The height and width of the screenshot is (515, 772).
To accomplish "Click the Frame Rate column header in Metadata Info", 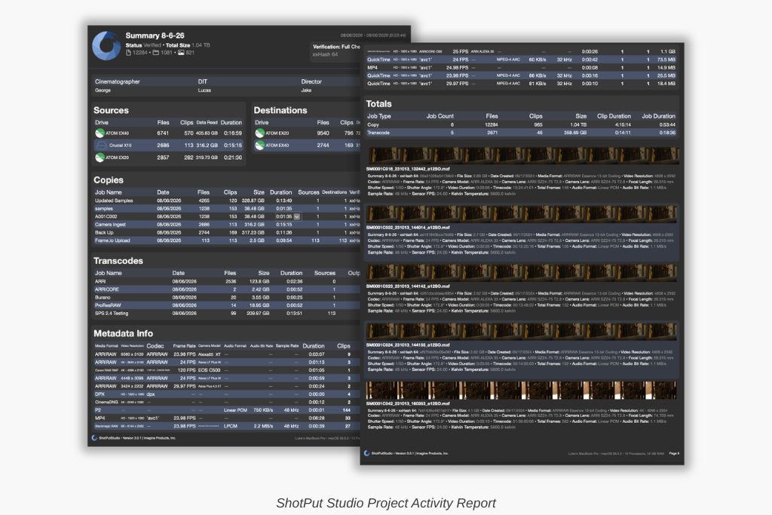I will pyautogui.click(x=184, y=346).
